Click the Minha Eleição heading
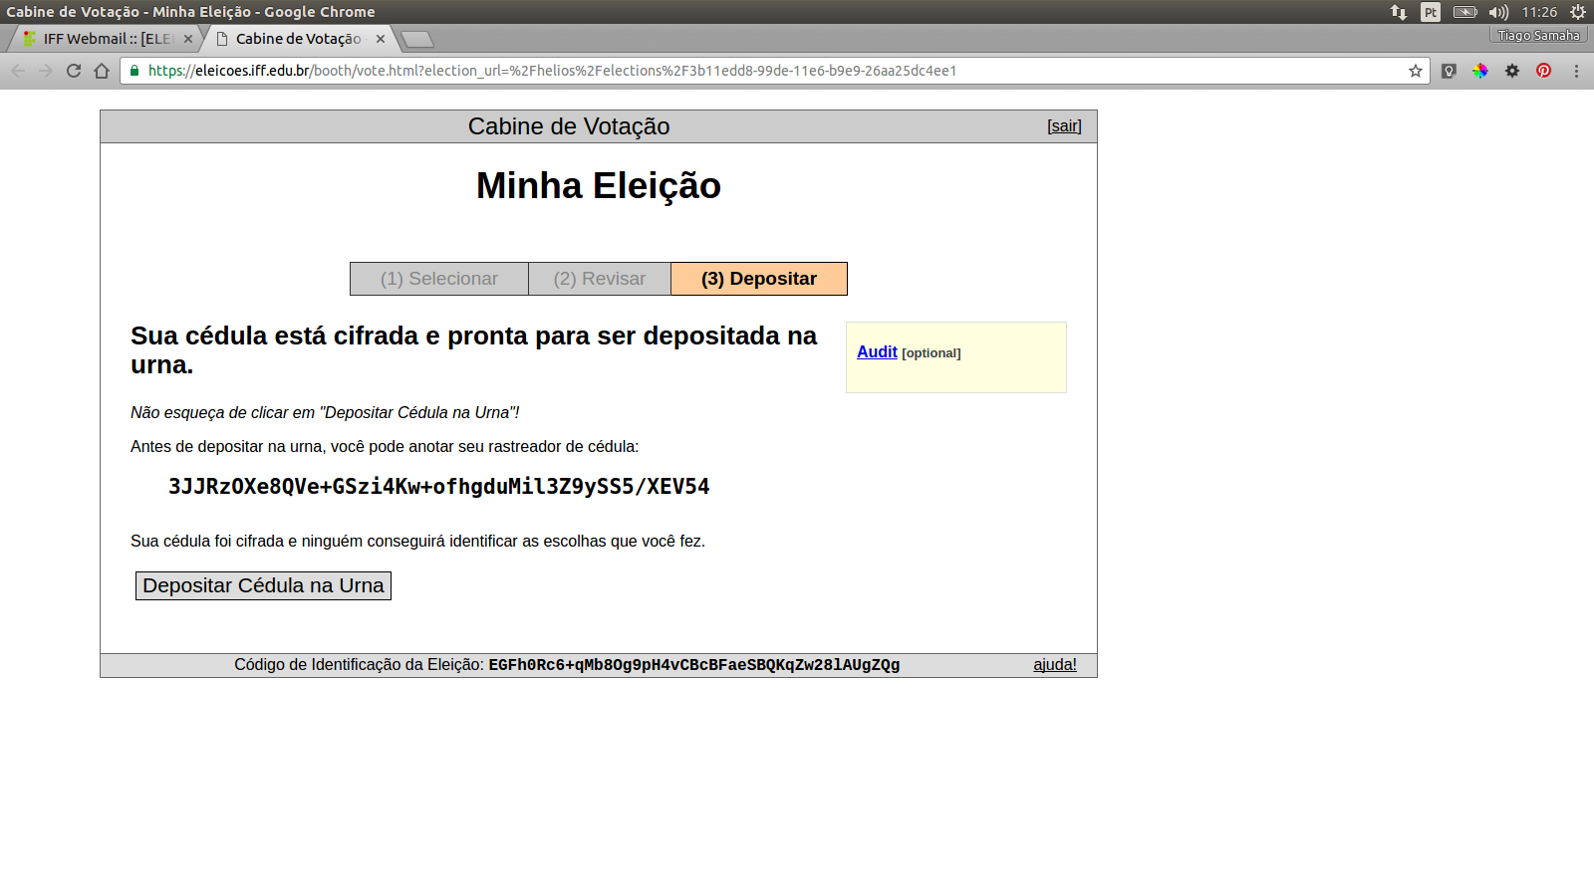The image size is (1594, 896). coord(599,186)
